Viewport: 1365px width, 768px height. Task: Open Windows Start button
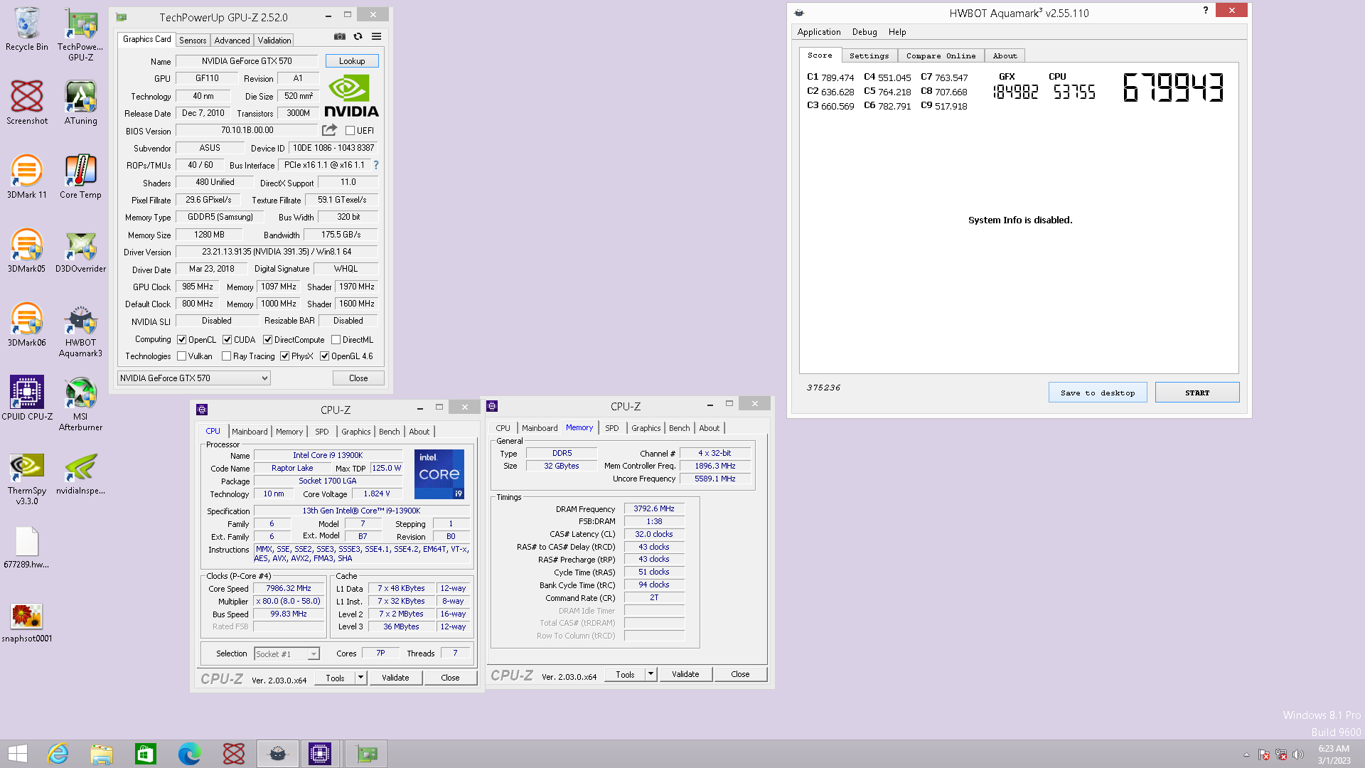coord(18,754)
